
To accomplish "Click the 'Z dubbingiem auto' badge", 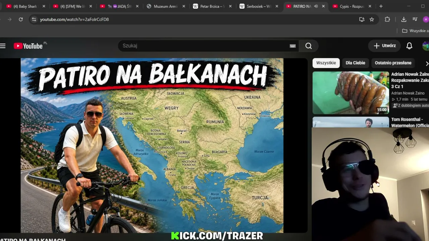I will (411, 105).
